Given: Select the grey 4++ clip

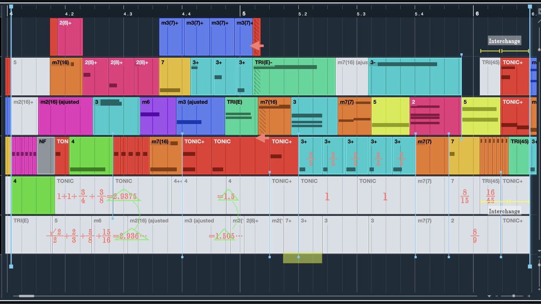Looking at the screenshot, I should click(x=177, y=195).
